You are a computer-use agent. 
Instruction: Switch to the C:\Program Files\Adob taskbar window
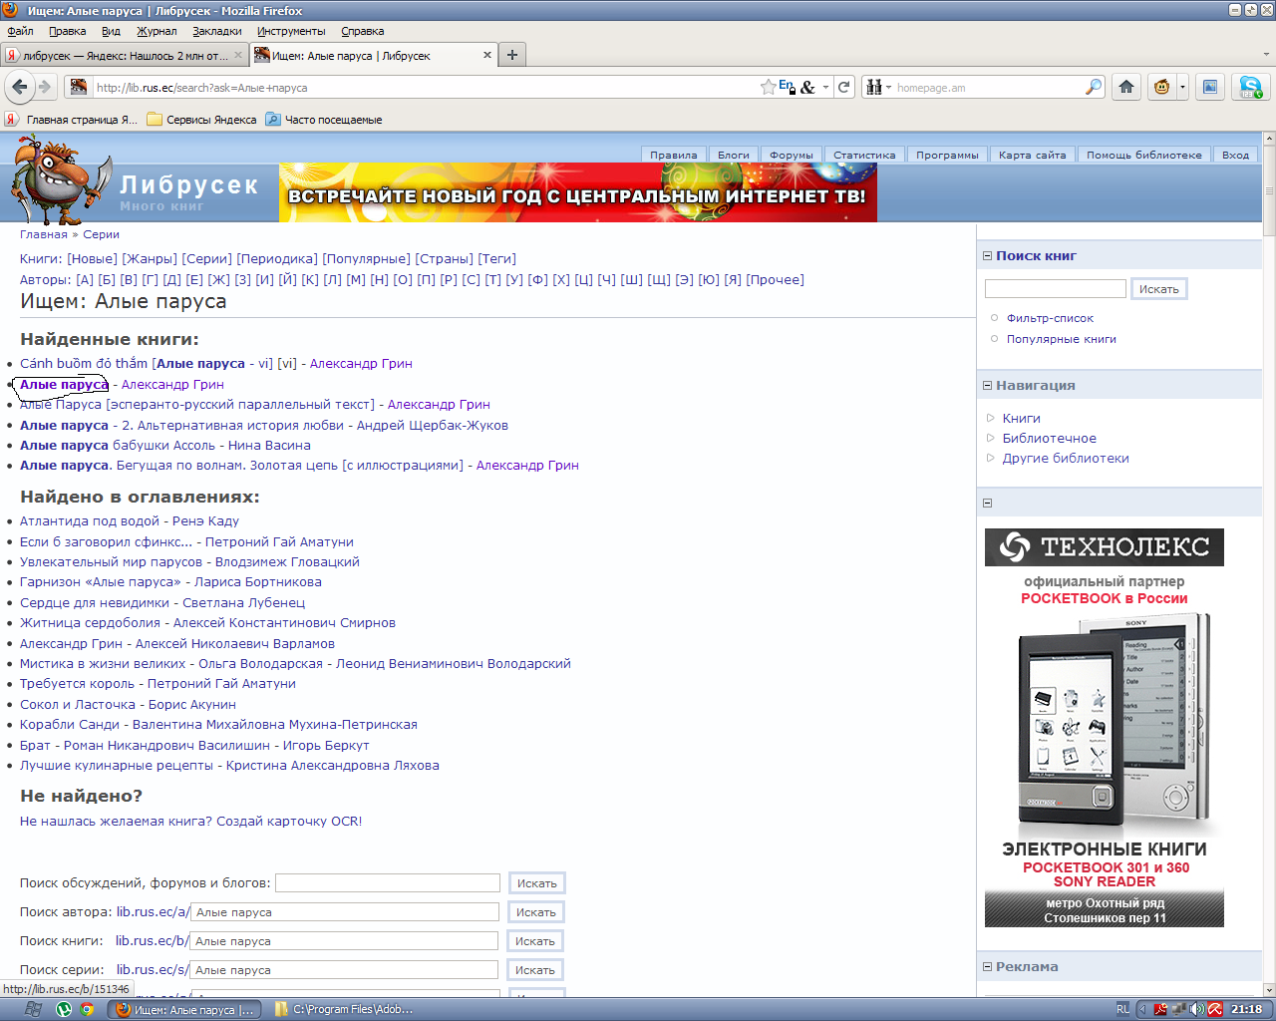pos(343,1009)
